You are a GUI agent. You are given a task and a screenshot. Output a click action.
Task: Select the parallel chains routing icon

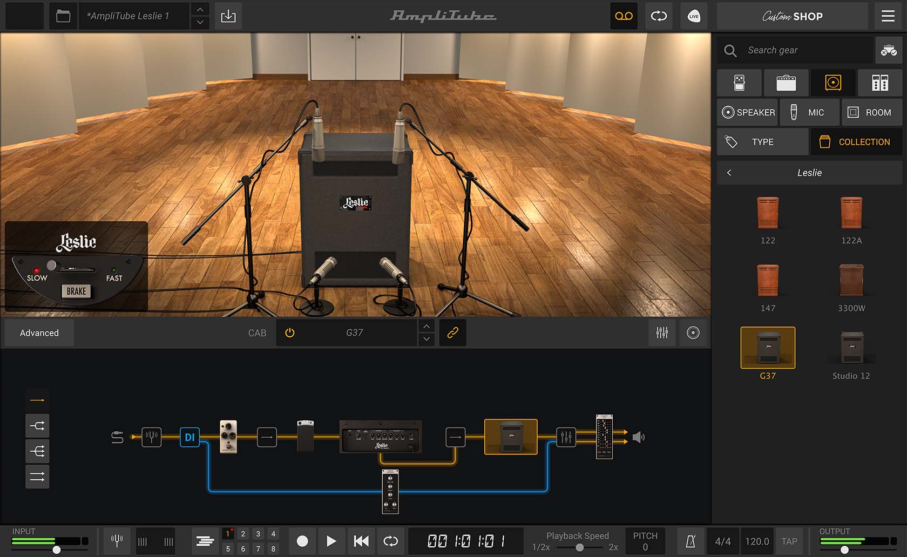click(x=37, y=477)
